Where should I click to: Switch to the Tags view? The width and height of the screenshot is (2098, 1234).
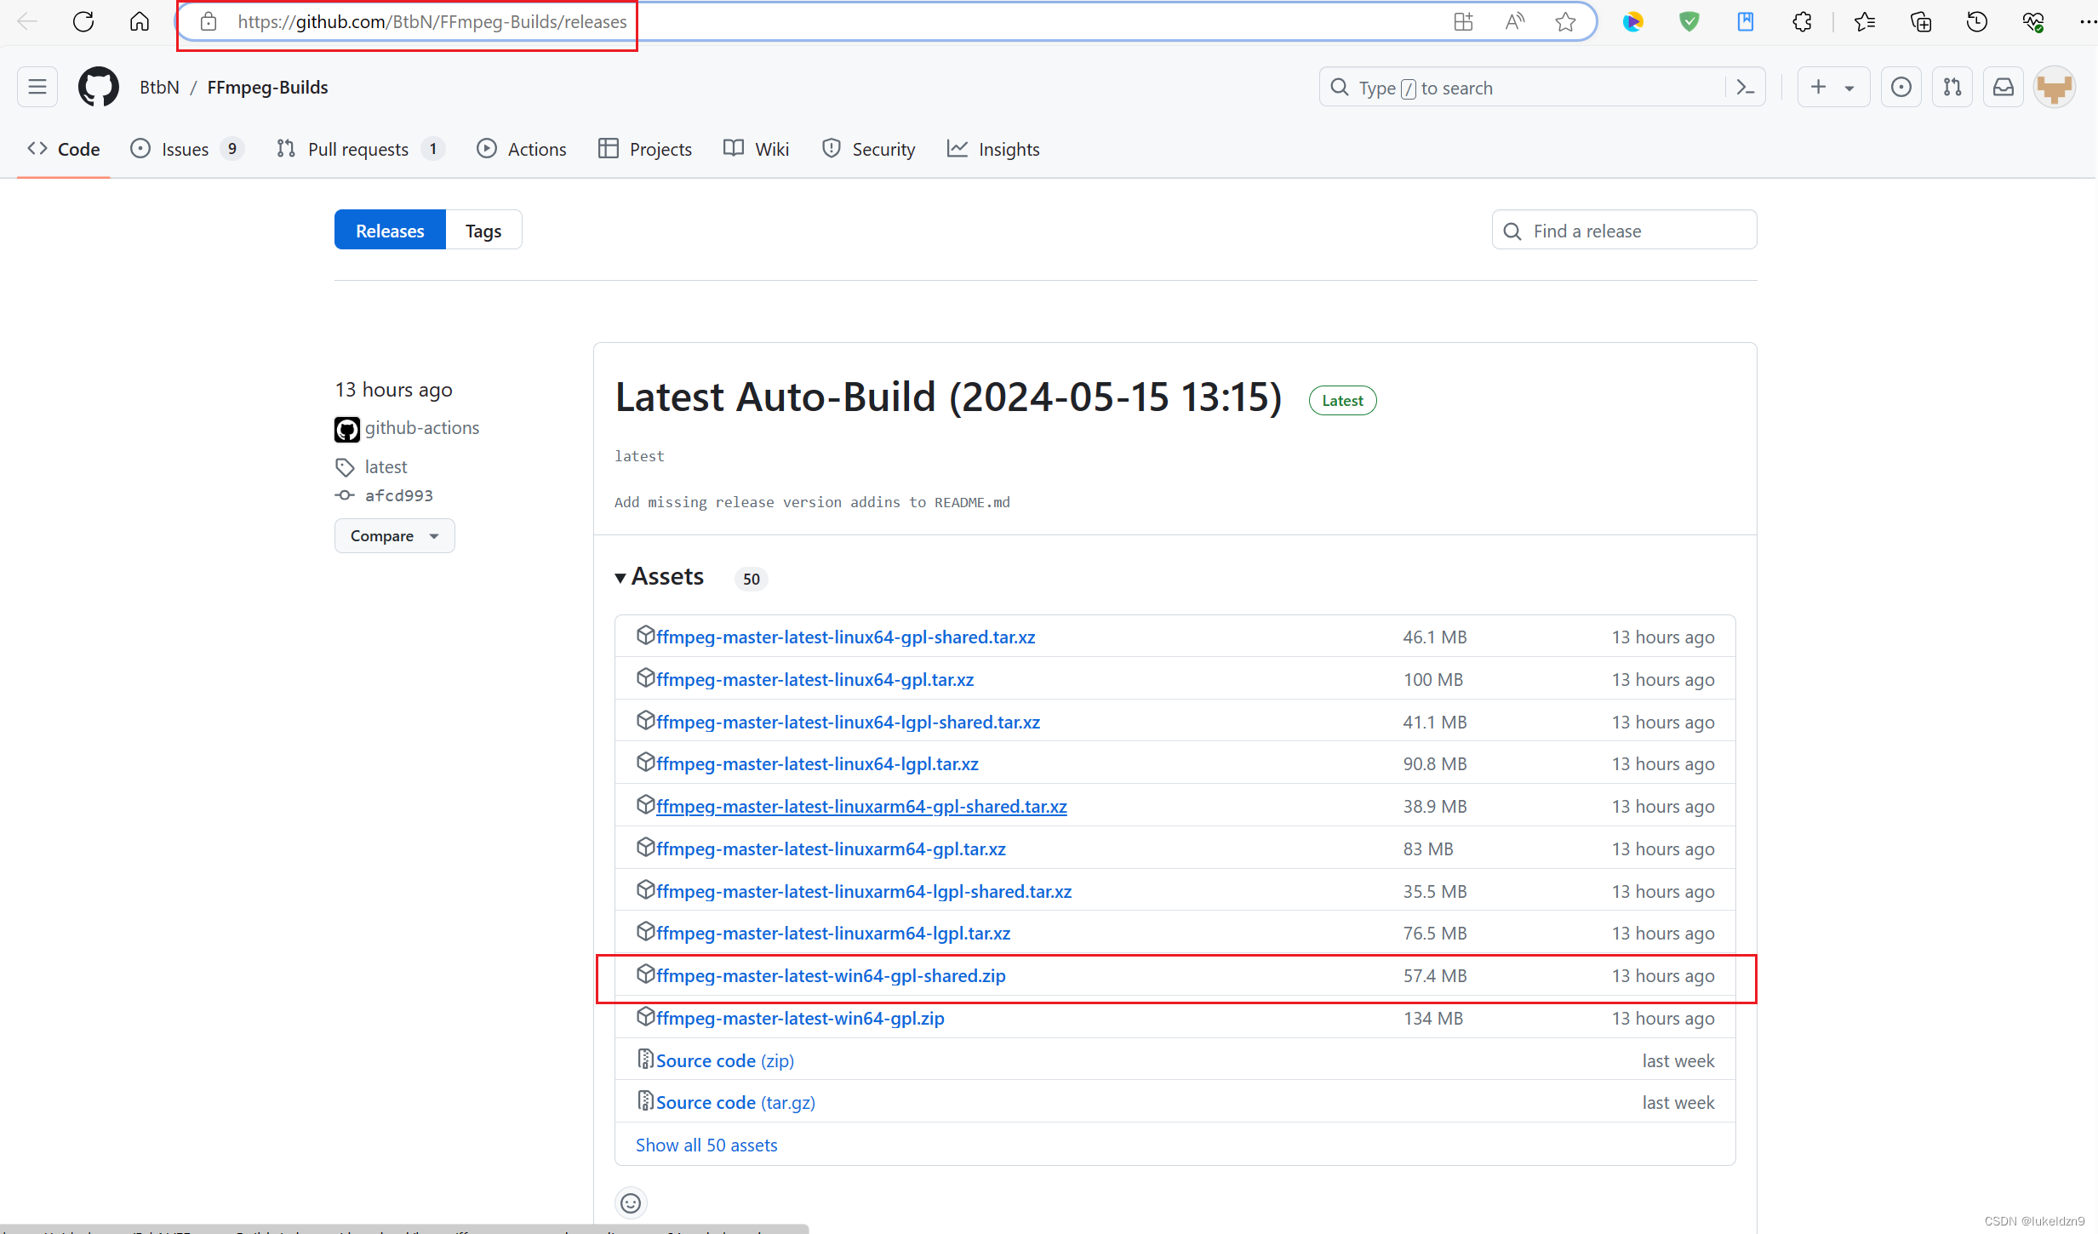(483, 230)
